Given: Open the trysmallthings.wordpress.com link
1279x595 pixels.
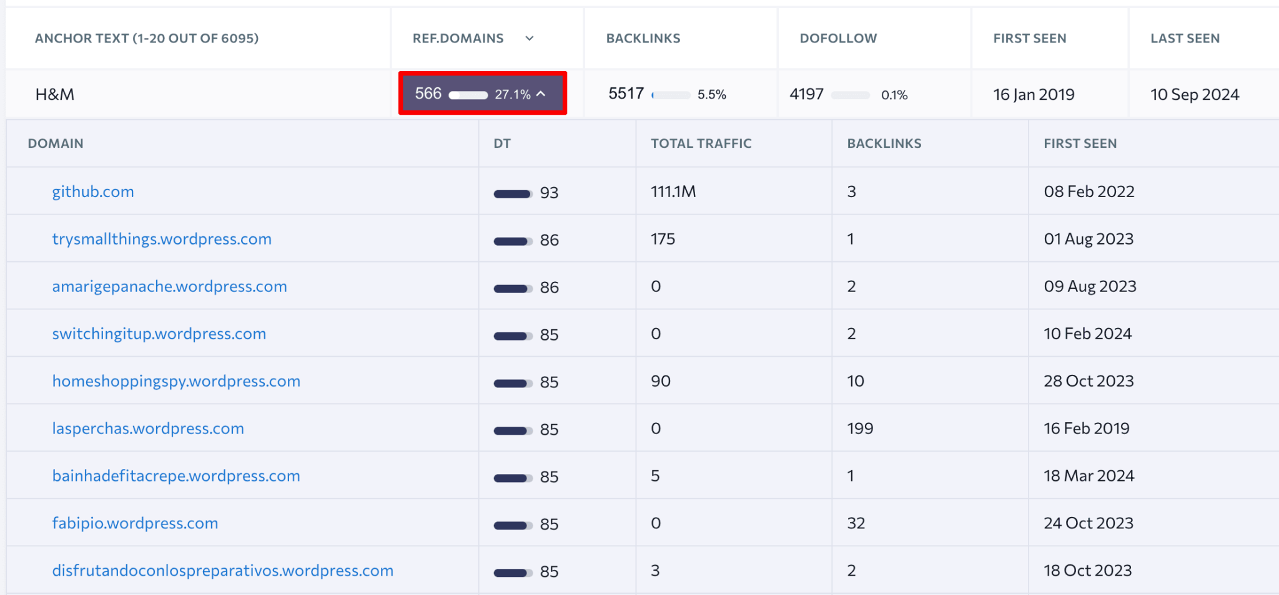Looking at the screenshot, I should 161,239.
